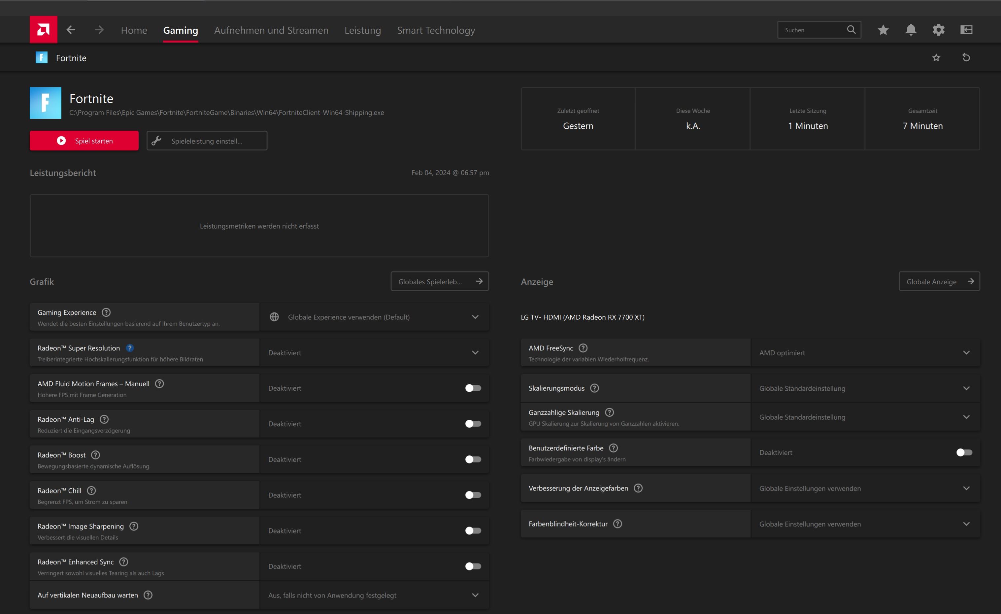Open help for Skalierungsmodus
Viewport: 1001px width, 614px height.
(x=594, y=388)
